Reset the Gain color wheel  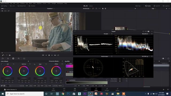click(46, 64)
